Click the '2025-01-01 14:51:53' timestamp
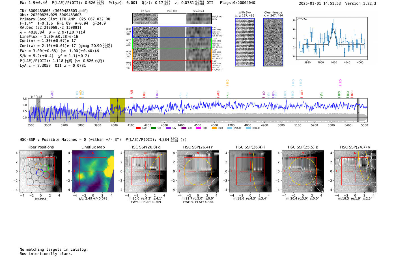Image resolution: width=396 pixels, height=269 pixels. click(x=320, y=4)
